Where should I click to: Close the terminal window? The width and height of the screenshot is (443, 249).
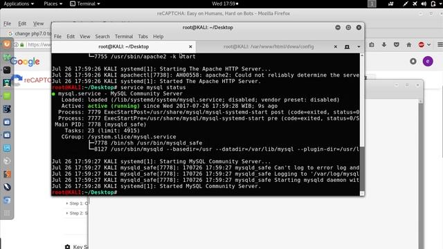pyautogui.click(x=359, y=28)
